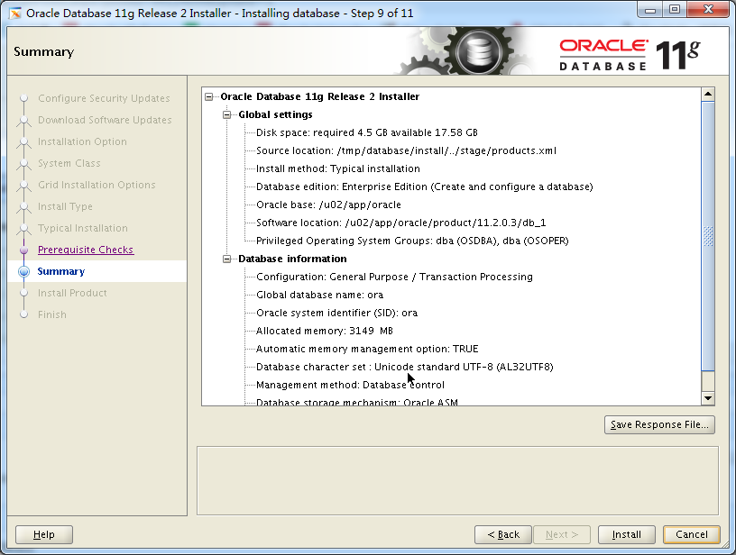
Task: Select the Summary step in sidebar
Action: (x=61, y=271)
